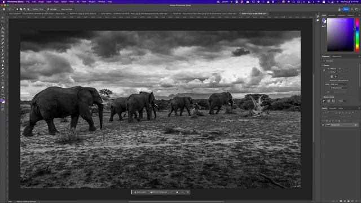
Task: Select the Eraser tool
Action: tap(3, 58)
